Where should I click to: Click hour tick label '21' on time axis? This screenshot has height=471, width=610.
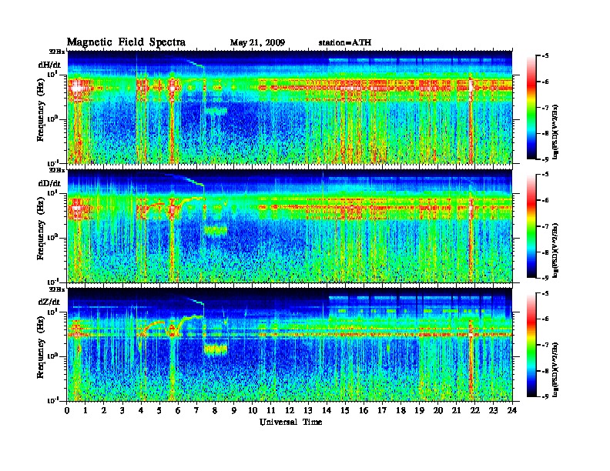456,411
